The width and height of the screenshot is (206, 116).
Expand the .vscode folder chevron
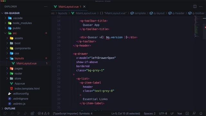point(5,18)
